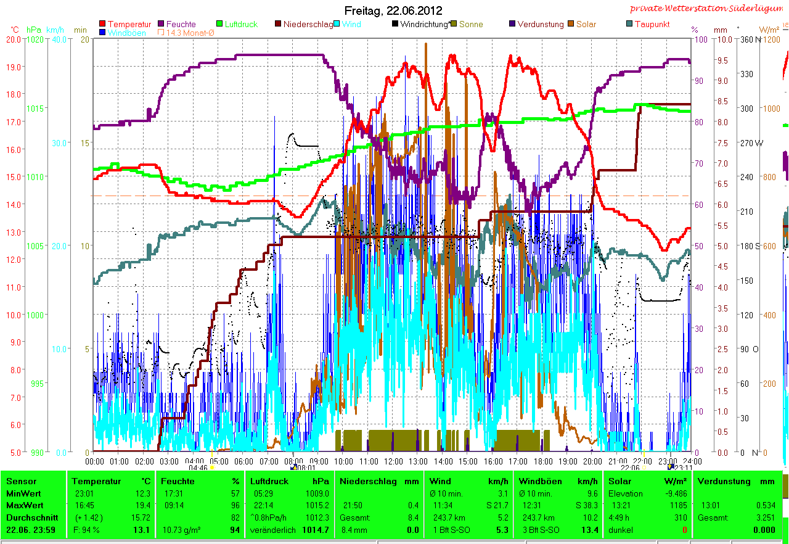Click the green Luftdruck legend square

[219, 25]
